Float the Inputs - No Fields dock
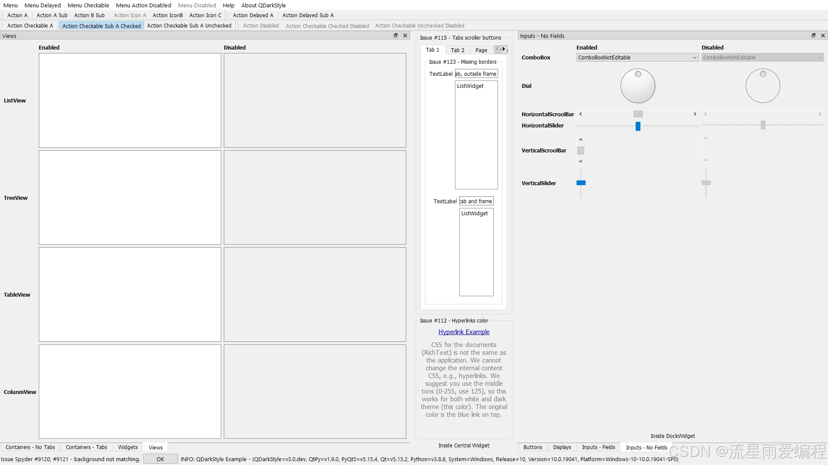The image size is (828, 465). point(813,36)
